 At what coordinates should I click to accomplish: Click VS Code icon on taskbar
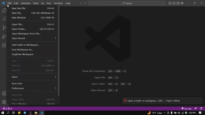[42, 113]
